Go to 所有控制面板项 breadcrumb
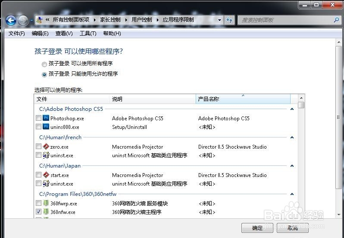The height and width of the screenshot is (238, 344). pyautogui.click(x=71, y=20)
